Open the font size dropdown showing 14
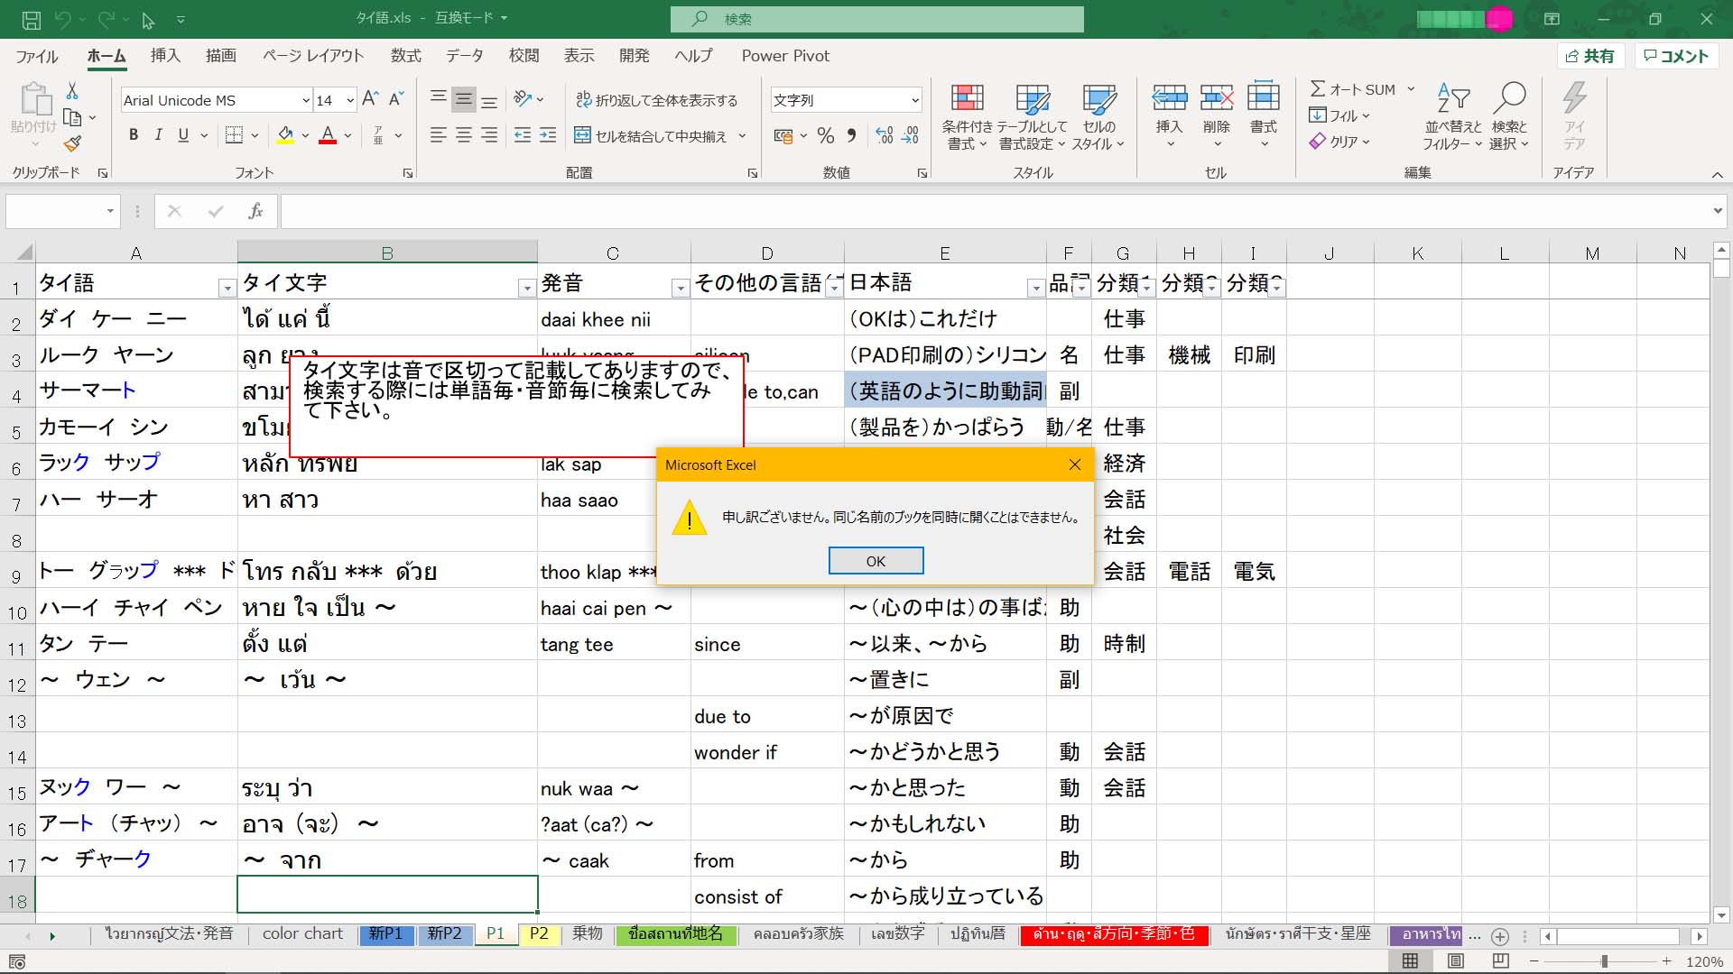This screenshot has height=974, width=1733. (x=350, y=100)
